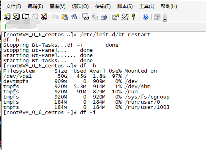Click the 'Filesystem' column header text
Image resolution: width=206 pixels, height=150 pixels.
[x=19, y=71]
